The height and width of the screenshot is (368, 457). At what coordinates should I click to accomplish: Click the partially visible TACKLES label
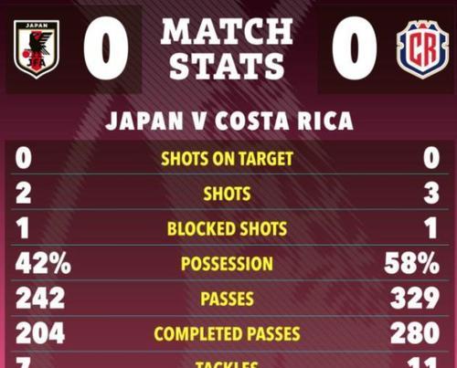click(227, 364)
